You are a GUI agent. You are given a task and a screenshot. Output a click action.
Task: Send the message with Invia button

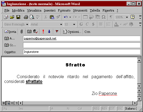pyautogui.click(x=10, y=32)
